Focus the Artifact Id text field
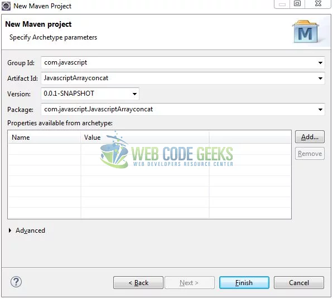 point(179,79)
